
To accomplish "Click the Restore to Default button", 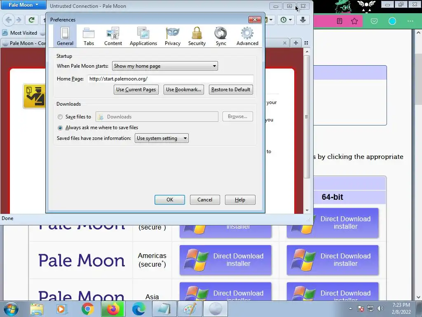I will pyautogui.click(x=231, y=90).
